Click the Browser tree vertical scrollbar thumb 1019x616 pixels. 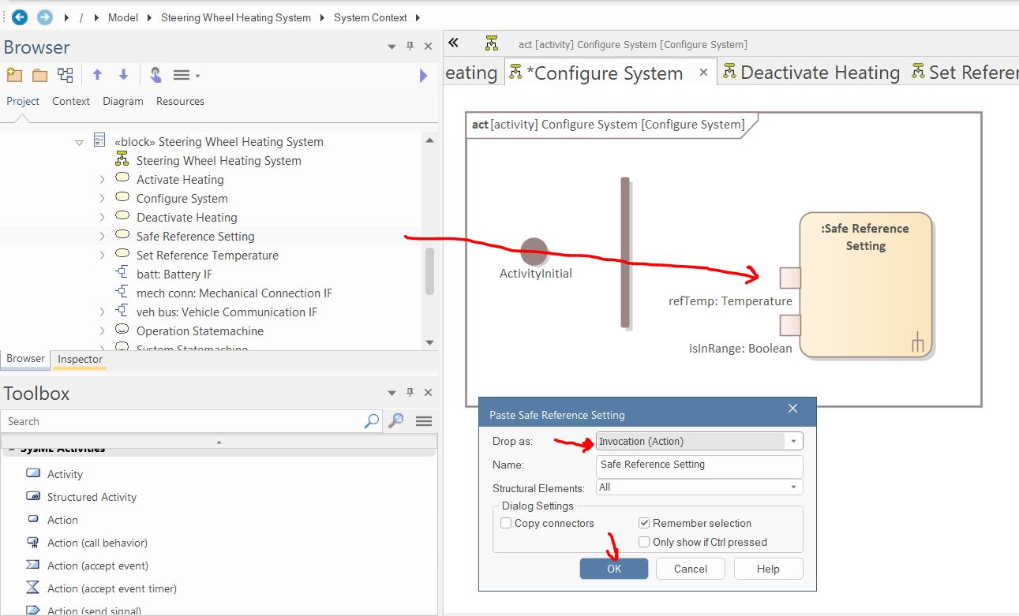click(429, 271)
